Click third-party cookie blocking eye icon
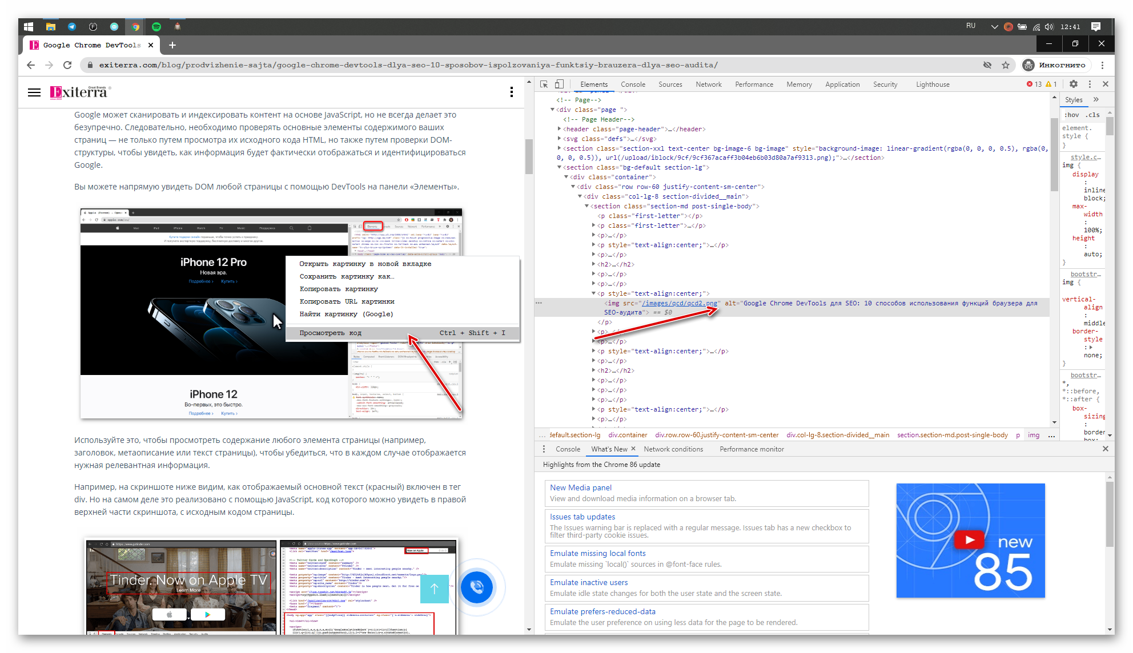This screenshot has width=1133, height=653. [x=987, y=65]
